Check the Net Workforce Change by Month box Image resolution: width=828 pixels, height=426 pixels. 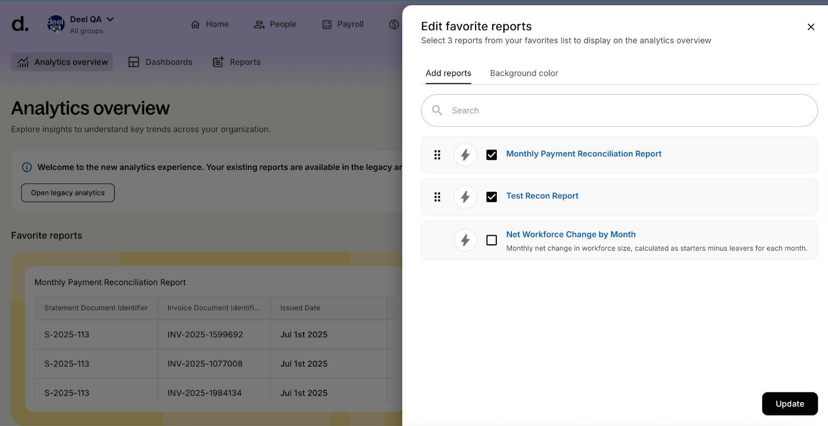pos(492,240)
